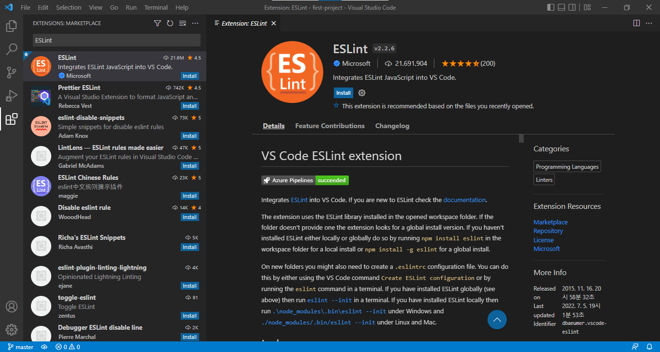The width and height of the screenshot is (660, 352).
Task: Open editor More Actions ellipsis
Action: click(649, 23)
